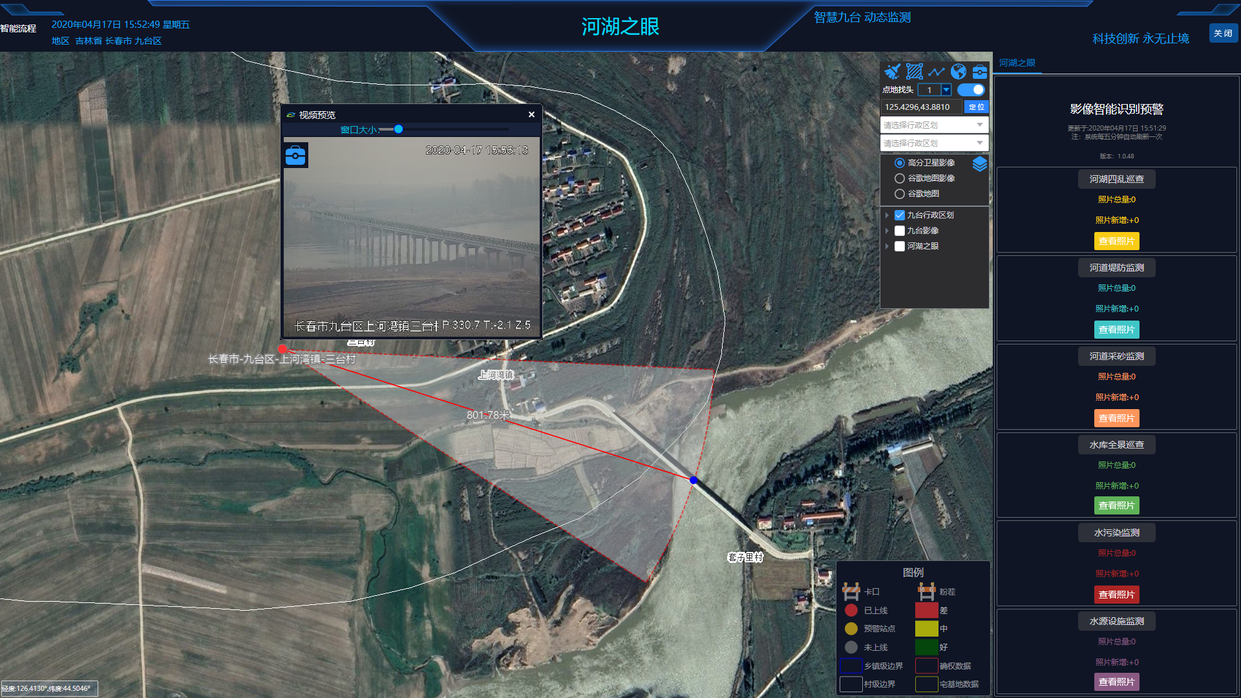Click the layers stack icon
The image size is (1241, 698).
[x=980, y=164]
